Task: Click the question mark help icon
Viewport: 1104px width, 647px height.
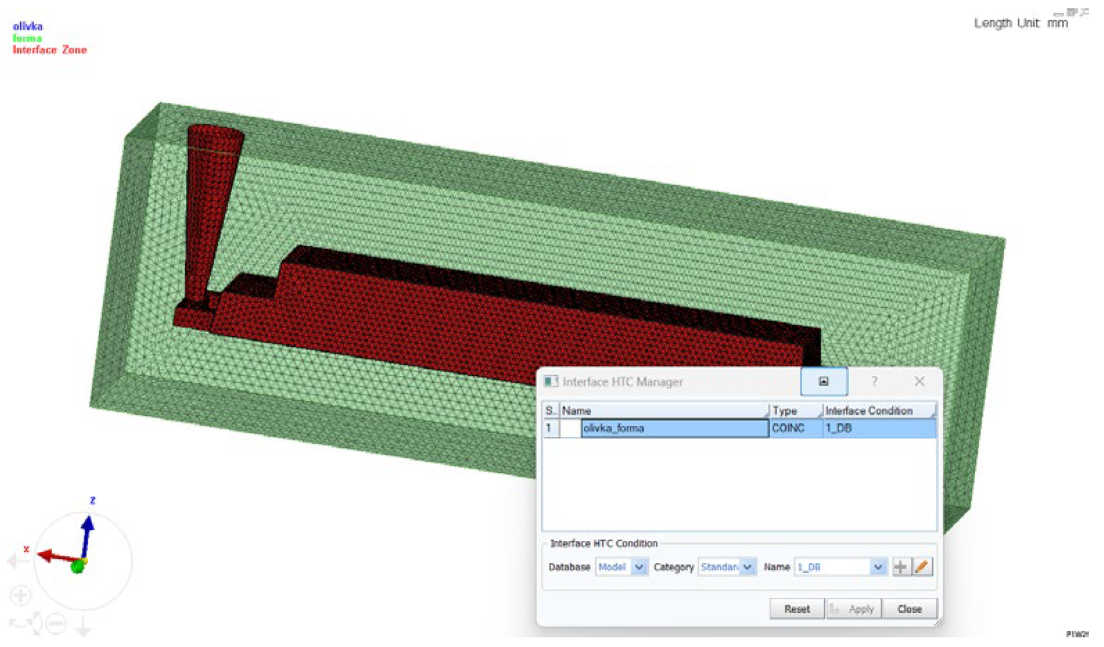Action: pos(874,381)
